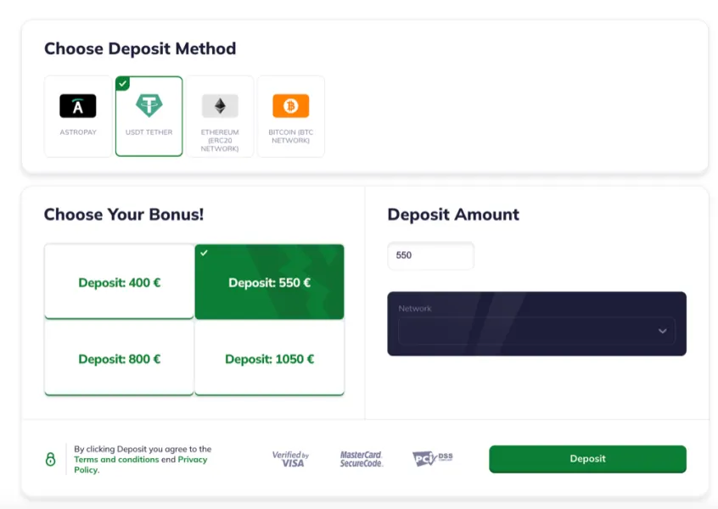The image size is (718, 509).
Task: Toggle the Deposit 550 € bonus checkmark
Action: [205, 253]
